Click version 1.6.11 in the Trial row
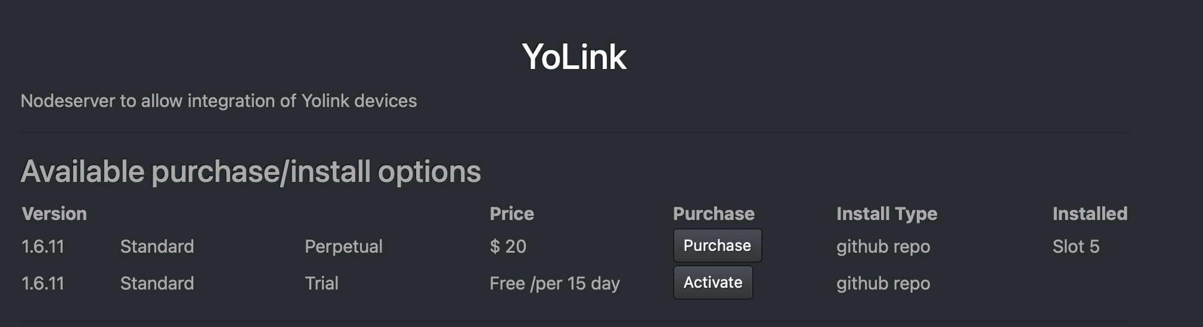Screen dimensions: 1203x327 43,284
